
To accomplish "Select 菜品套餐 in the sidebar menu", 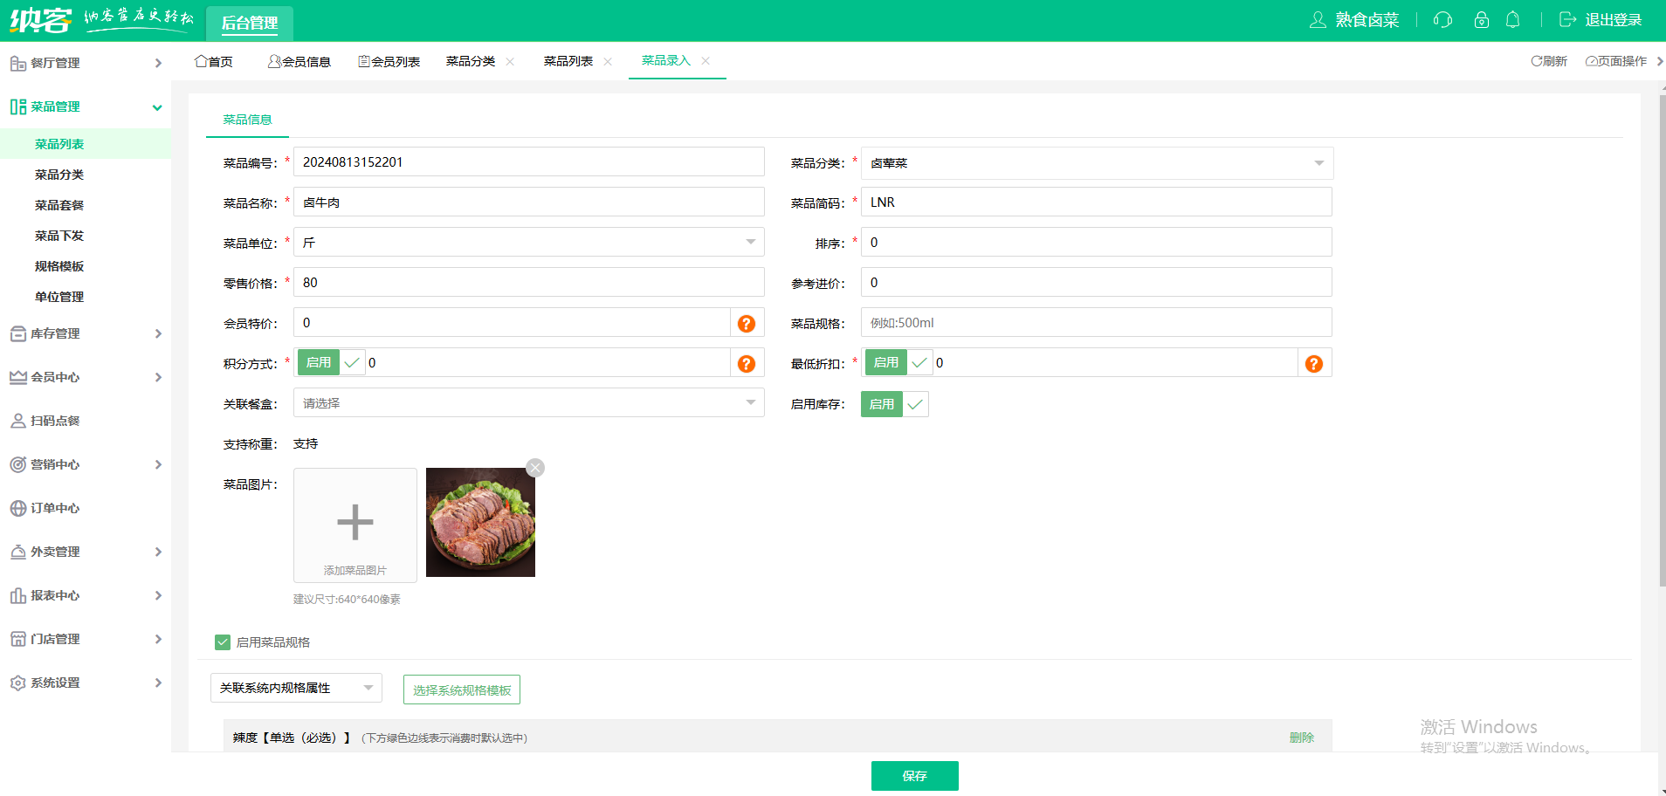I will click(59, 205).
